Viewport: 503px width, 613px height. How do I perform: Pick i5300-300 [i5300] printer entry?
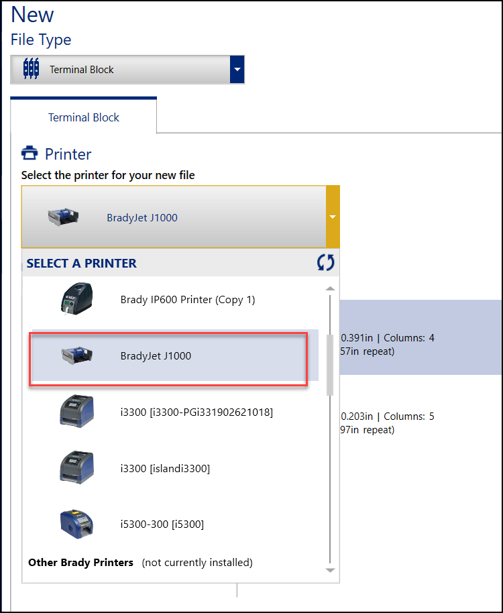(162, 524)
